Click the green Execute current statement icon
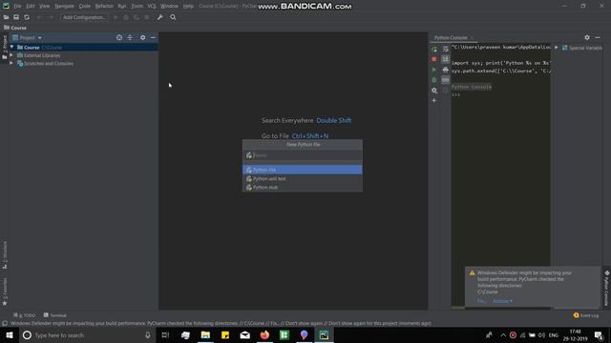This screenshot has width=611, height=343. pos(434,70)
